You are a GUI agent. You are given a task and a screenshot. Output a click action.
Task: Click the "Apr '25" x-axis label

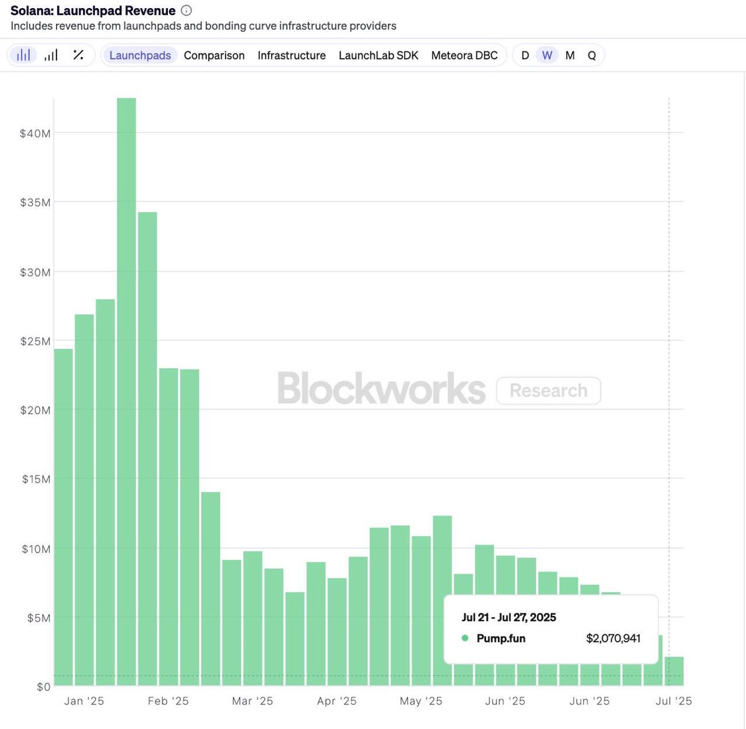337,701
